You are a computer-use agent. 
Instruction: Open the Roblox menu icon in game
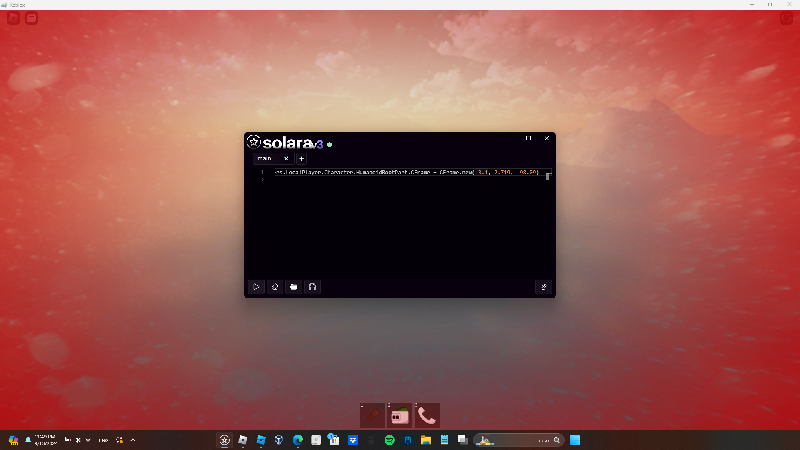[13, 18]
